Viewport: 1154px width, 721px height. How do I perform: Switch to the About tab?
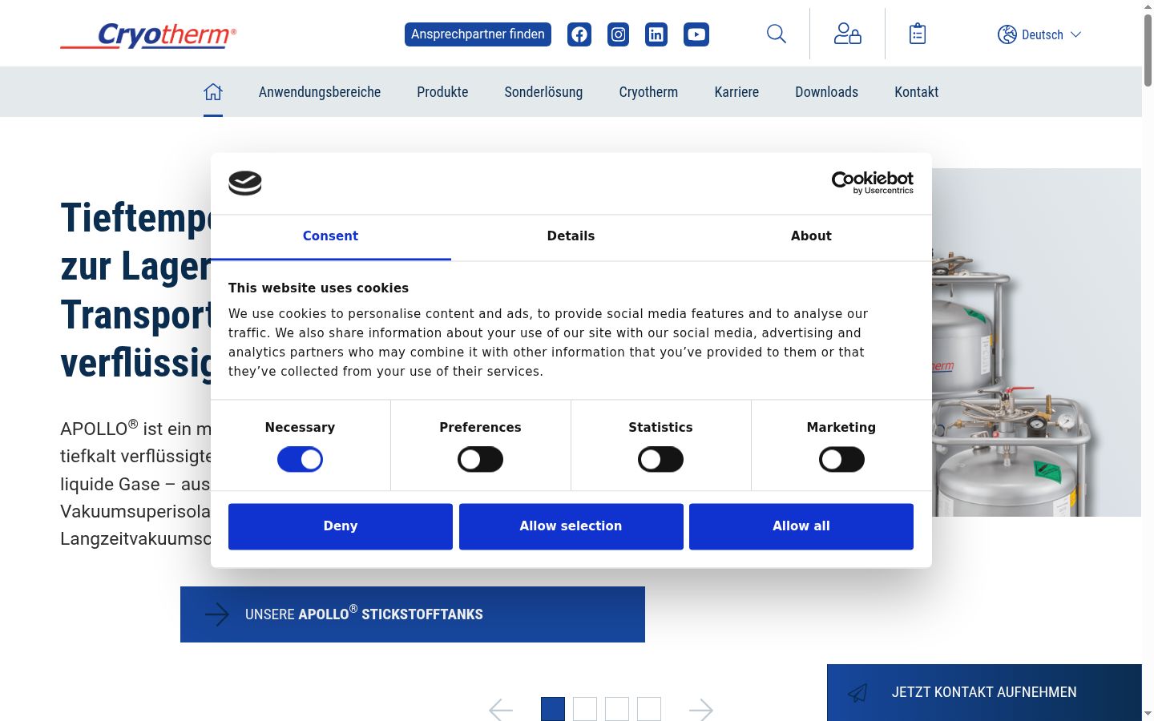(811, 236)
